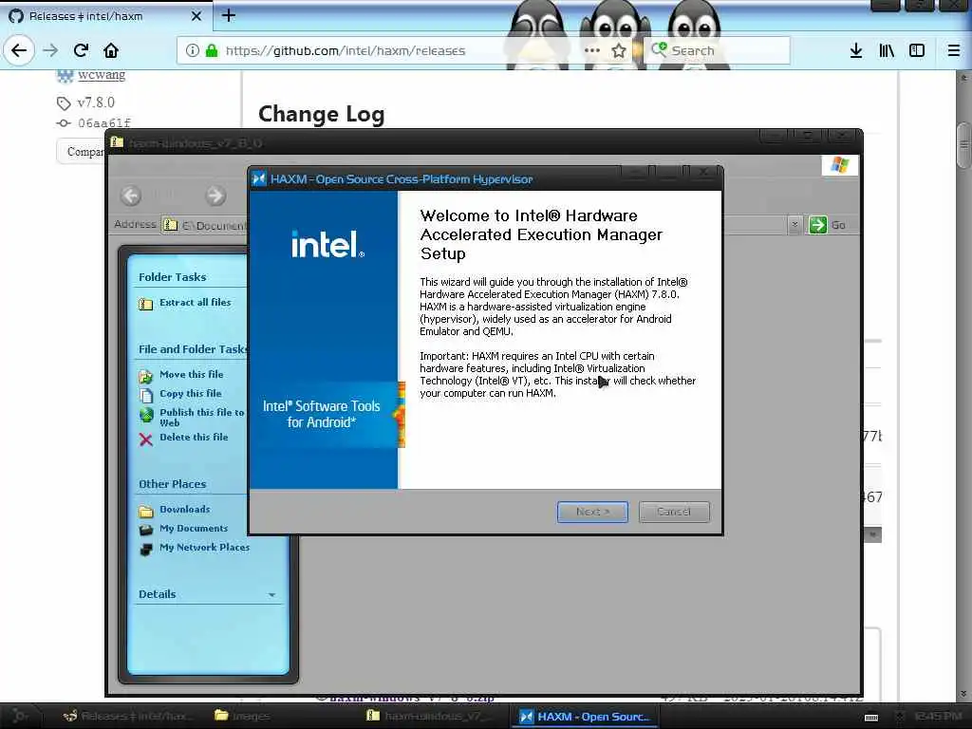This screenshot has height=729, width=972.
Task: Choose Delete this file task
Action: coord(194,437)
